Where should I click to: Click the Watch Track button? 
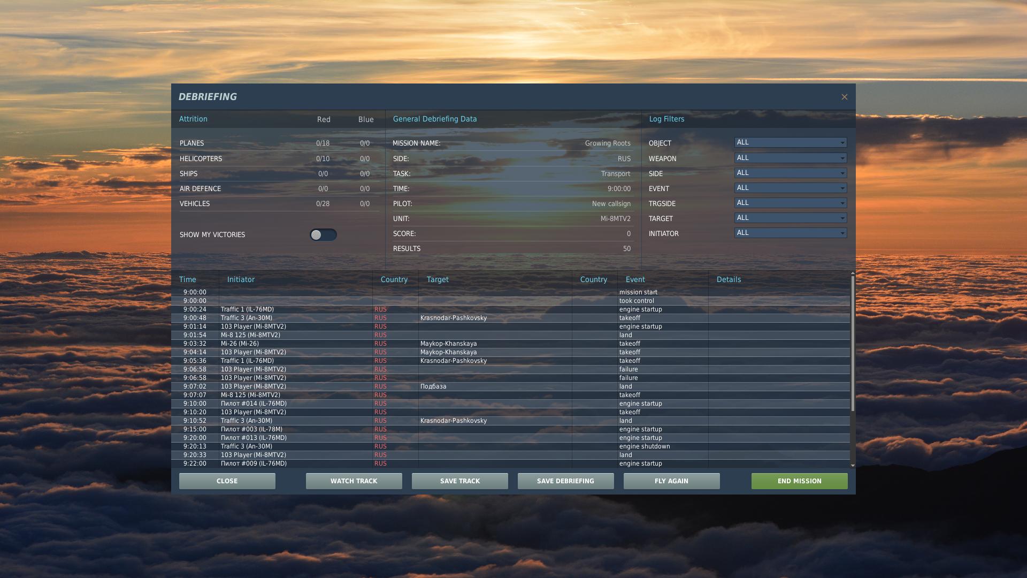click(354, 481)
